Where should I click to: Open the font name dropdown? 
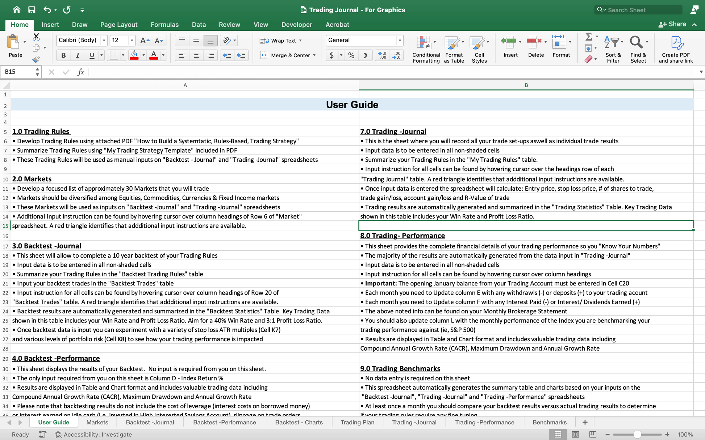(x=104, y=40)
